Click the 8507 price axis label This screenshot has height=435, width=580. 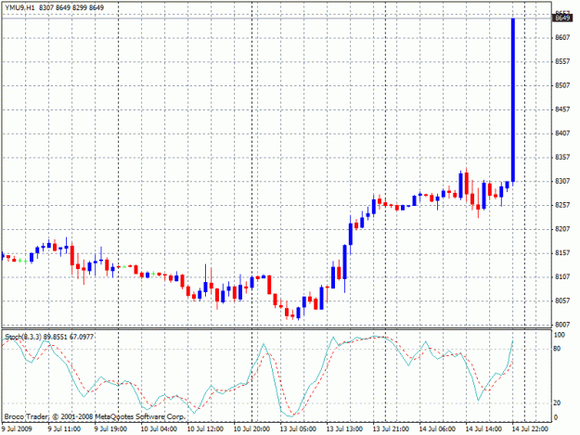coord(562,85)
